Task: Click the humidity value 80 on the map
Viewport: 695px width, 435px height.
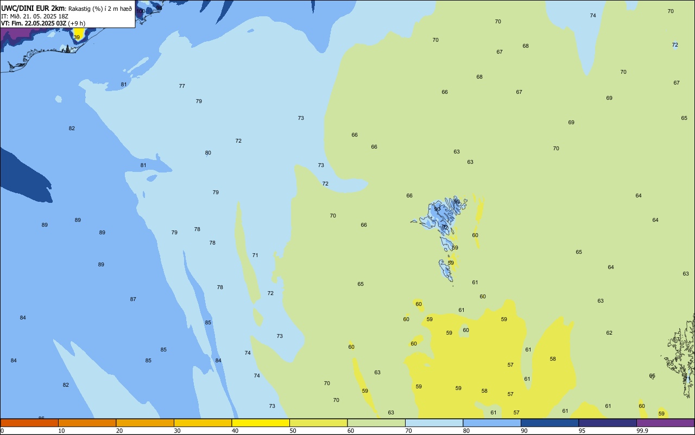Action: (x=208, y=153)
